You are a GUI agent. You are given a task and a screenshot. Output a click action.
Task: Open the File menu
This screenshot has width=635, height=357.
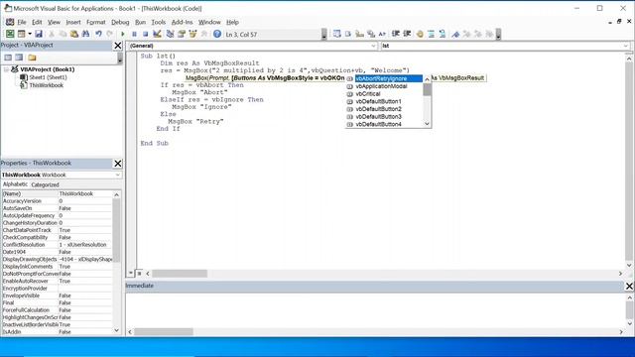pyautogui.click(x=22, y=22)
